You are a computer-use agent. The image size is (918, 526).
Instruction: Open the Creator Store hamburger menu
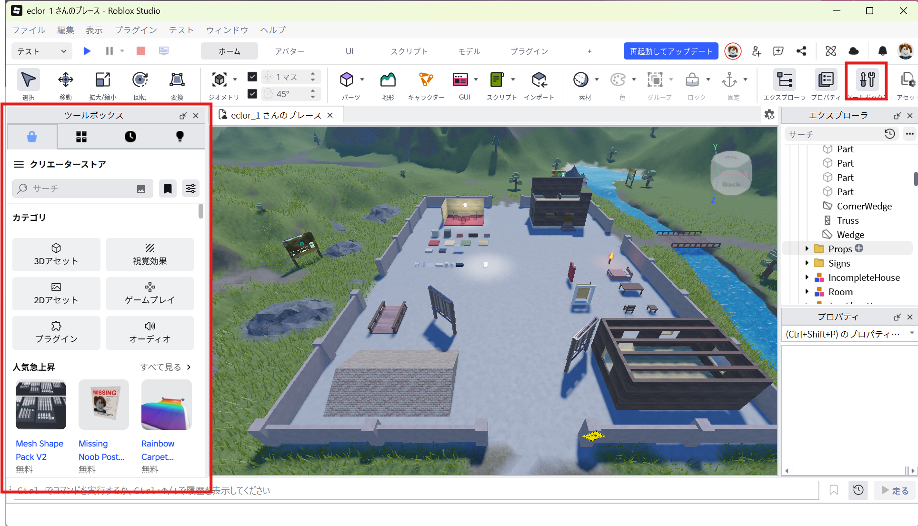point(19,164)
